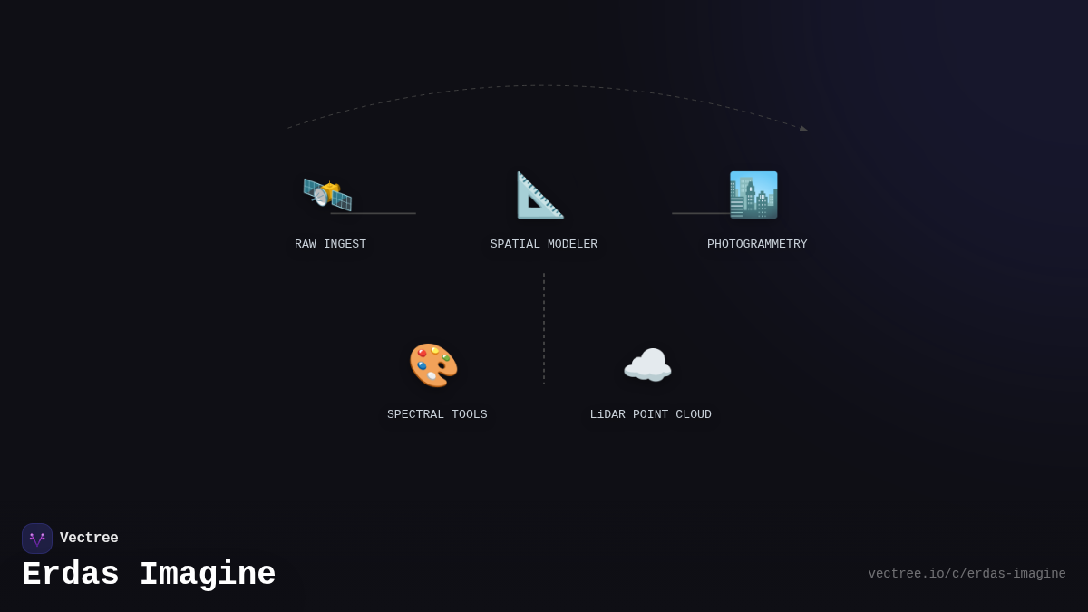Open the vectree.io/c/erdas-imagine link
Image resolution: width=1088 pixels, height=612 pixels.
click(x=967, y=574)
